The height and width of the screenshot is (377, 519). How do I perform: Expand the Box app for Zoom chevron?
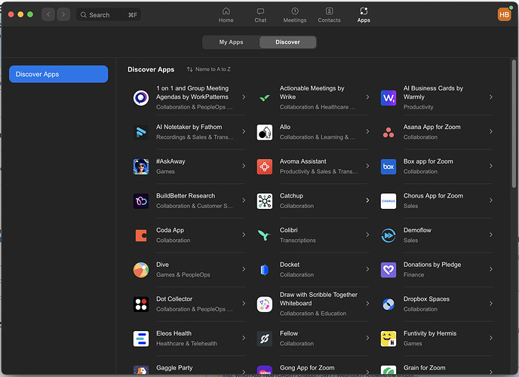(491, 166)
